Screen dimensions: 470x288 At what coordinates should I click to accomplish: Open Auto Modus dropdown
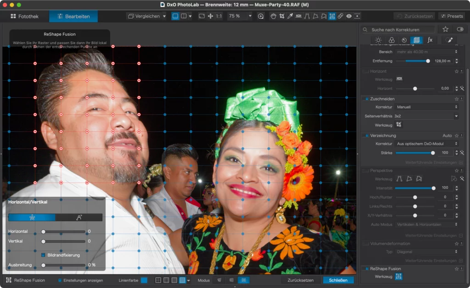coord(426,224)
